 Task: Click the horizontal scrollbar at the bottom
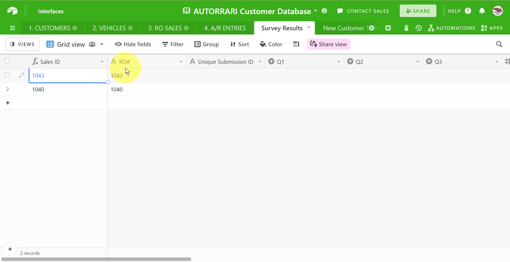(96, 259)
